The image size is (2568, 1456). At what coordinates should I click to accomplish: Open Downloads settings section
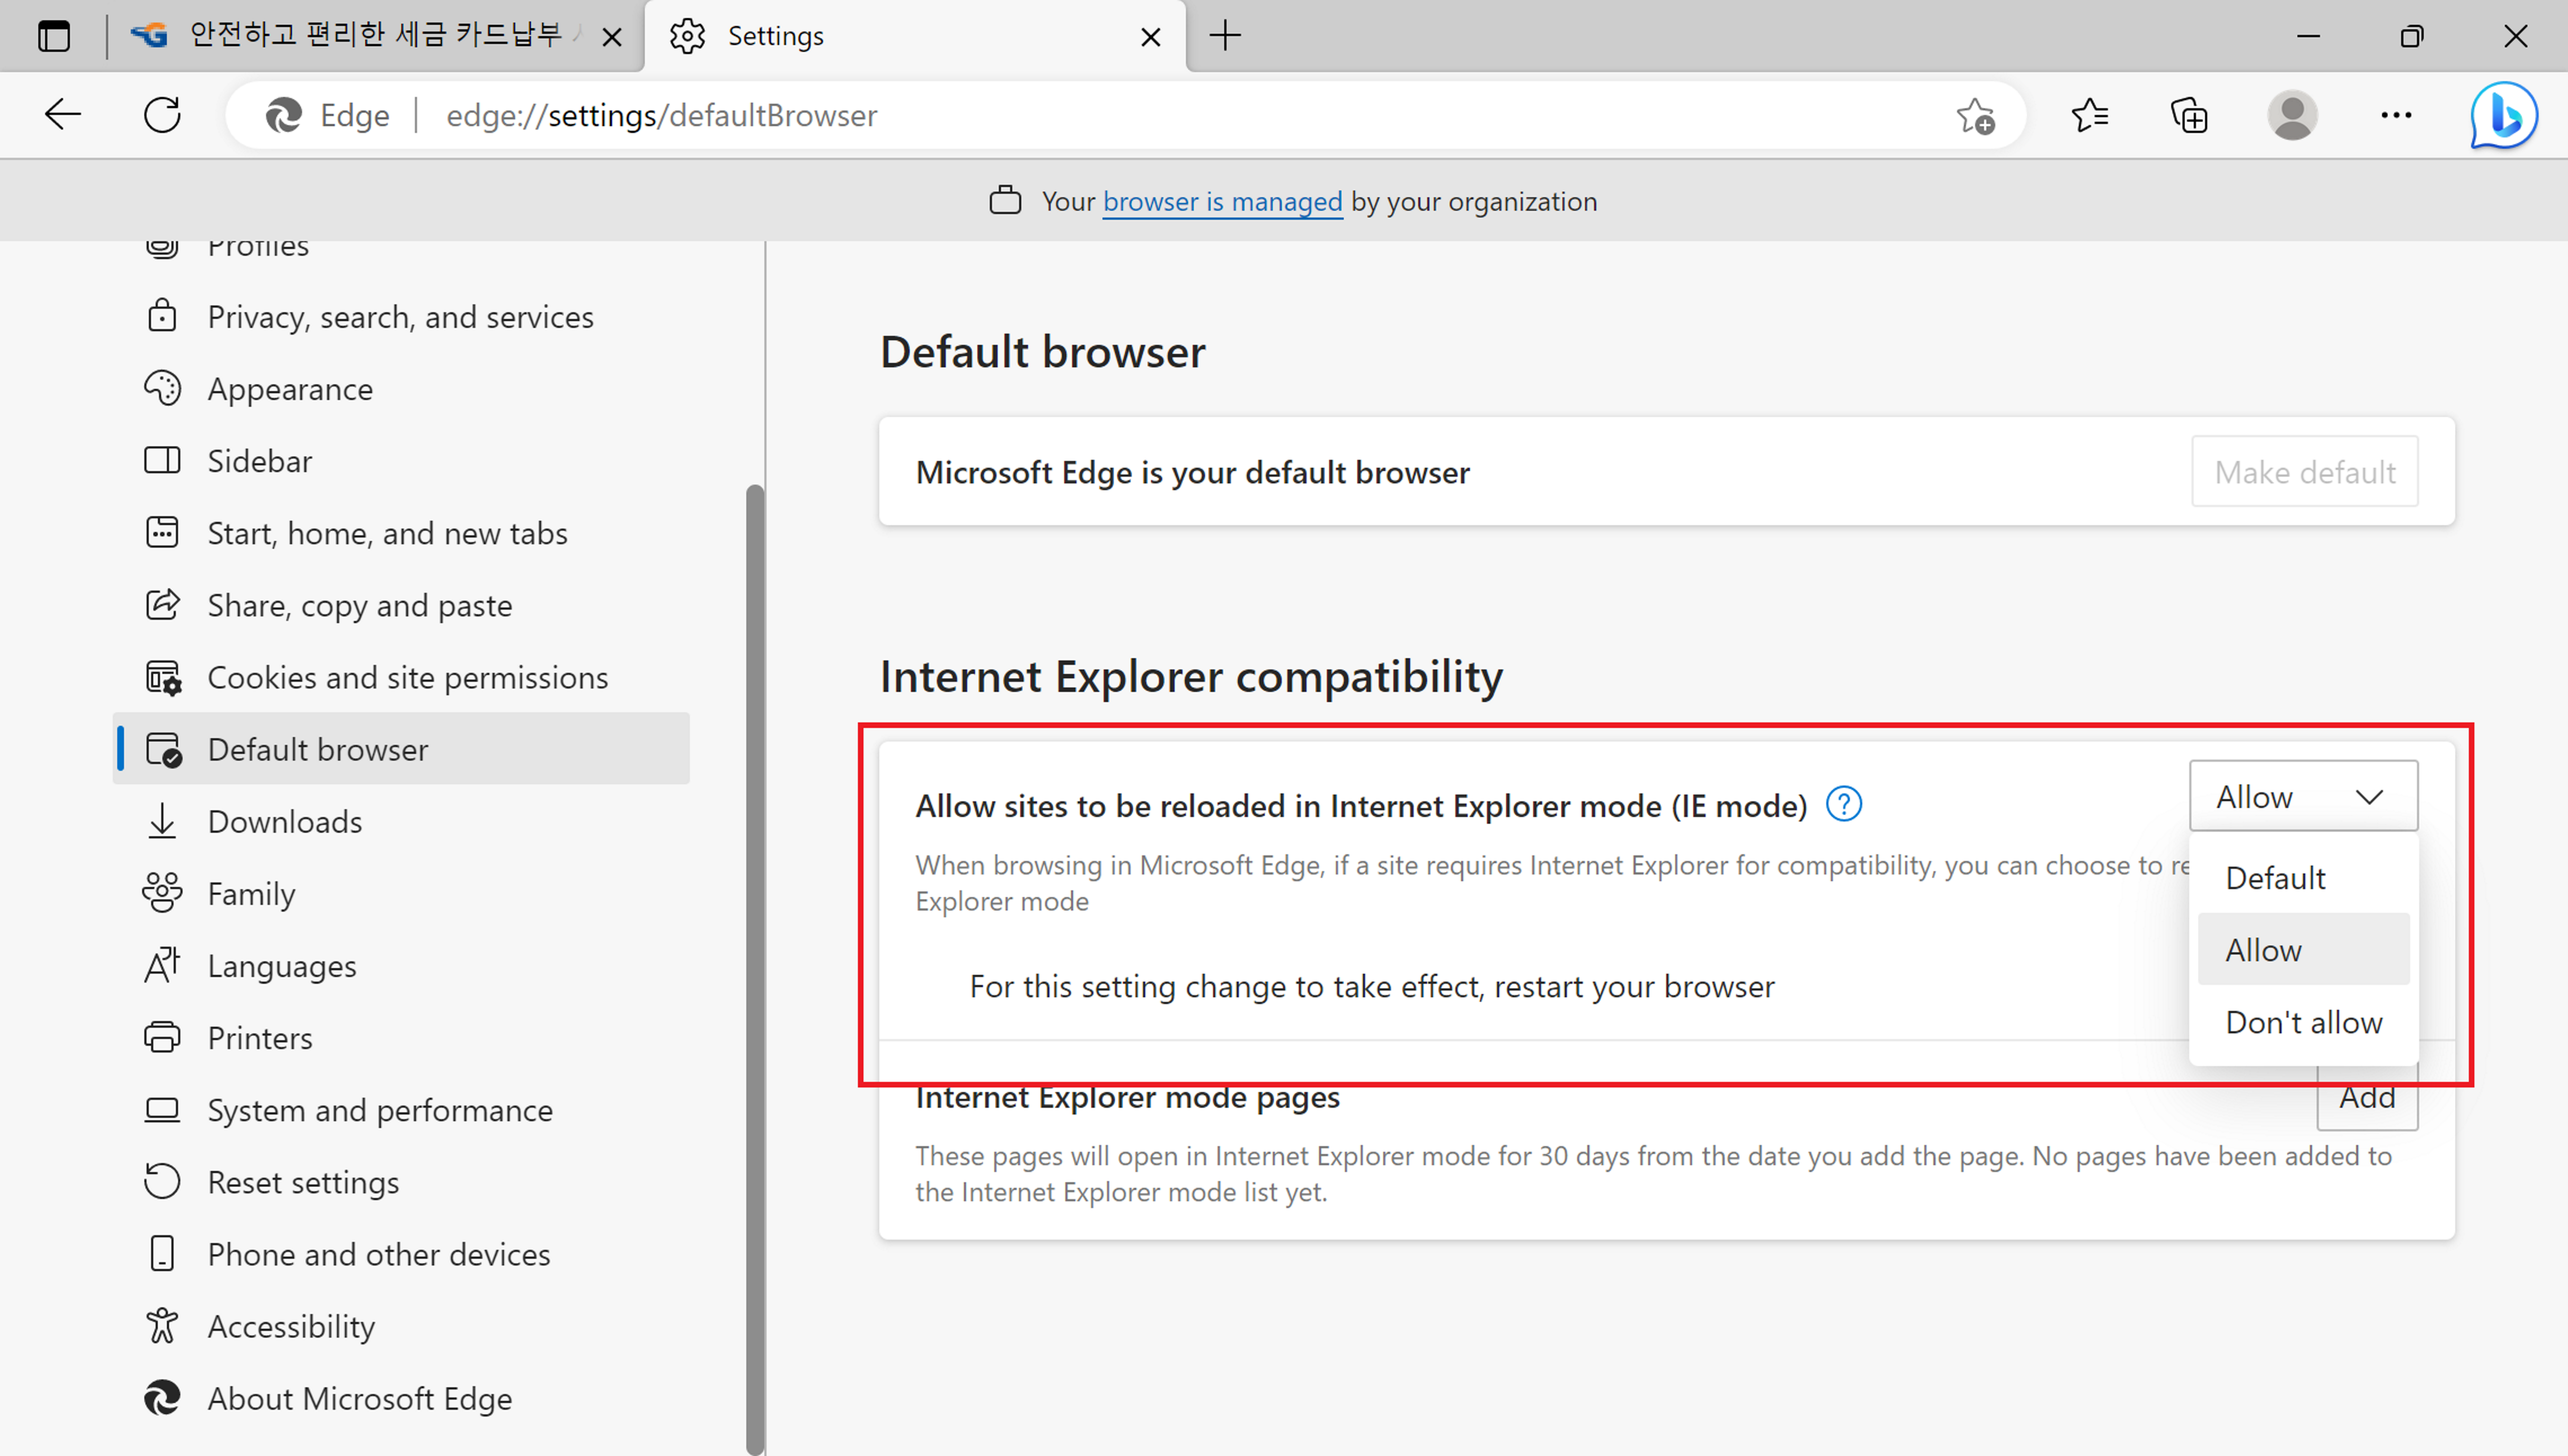[284, 822]
